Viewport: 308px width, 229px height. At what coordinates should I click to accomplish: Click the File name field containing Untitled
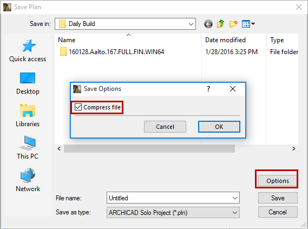click(x=173, y=198)
